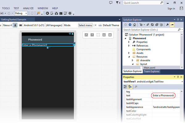The height and width of the screenshot is (123, 185).
Task: Click the Default Theme selector
Action: 110,25
